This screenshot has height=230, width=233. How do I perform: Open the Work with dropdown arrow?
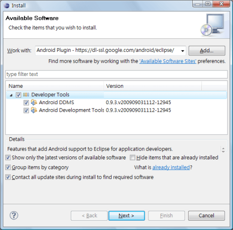[182, 51]
